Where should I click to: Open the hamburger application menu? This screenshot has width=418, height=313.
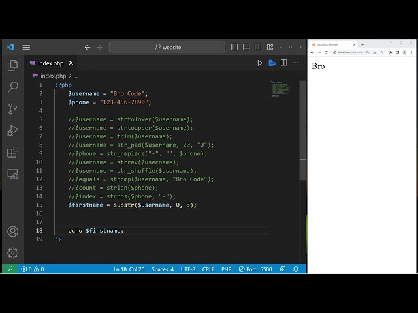coord(26,47)
